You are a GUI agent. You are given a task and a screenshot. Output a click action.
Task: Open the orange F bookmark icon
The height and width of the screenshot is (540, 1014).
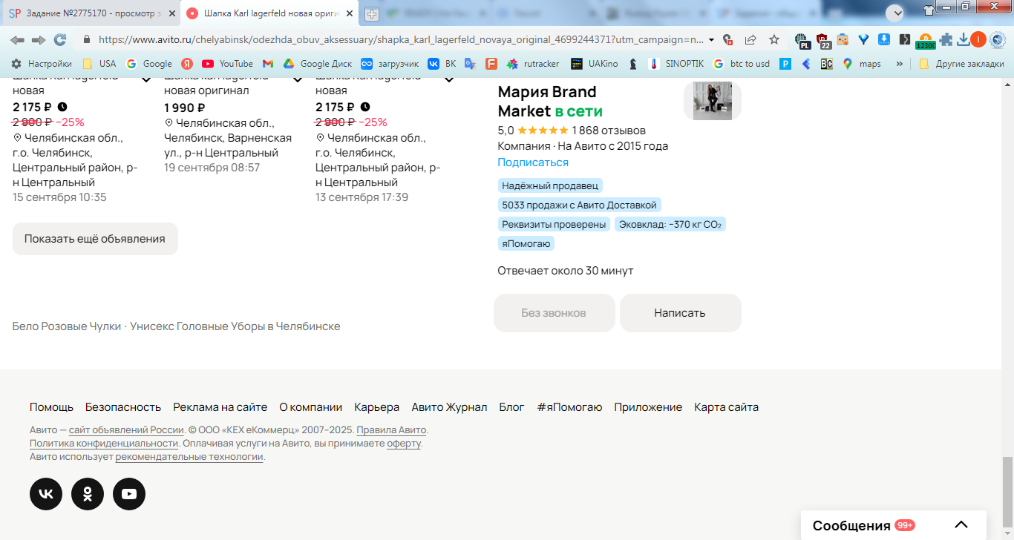[491, 64]
